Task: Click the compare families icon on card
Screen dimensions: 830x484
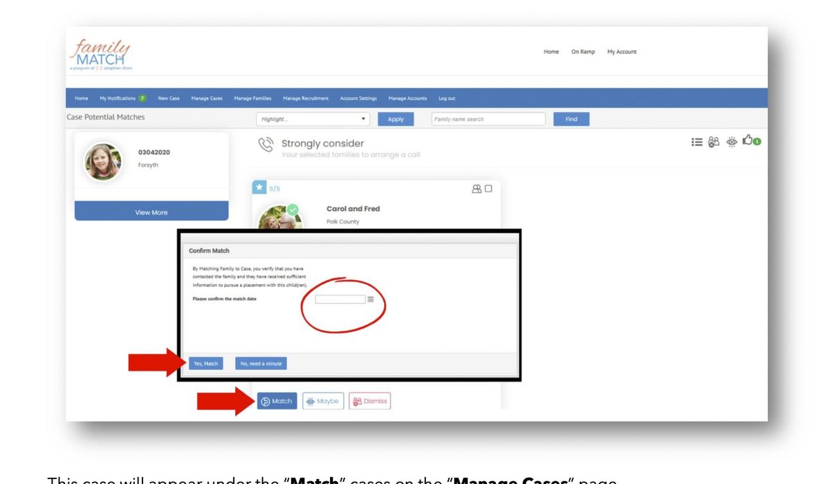Action: (476, 188)
